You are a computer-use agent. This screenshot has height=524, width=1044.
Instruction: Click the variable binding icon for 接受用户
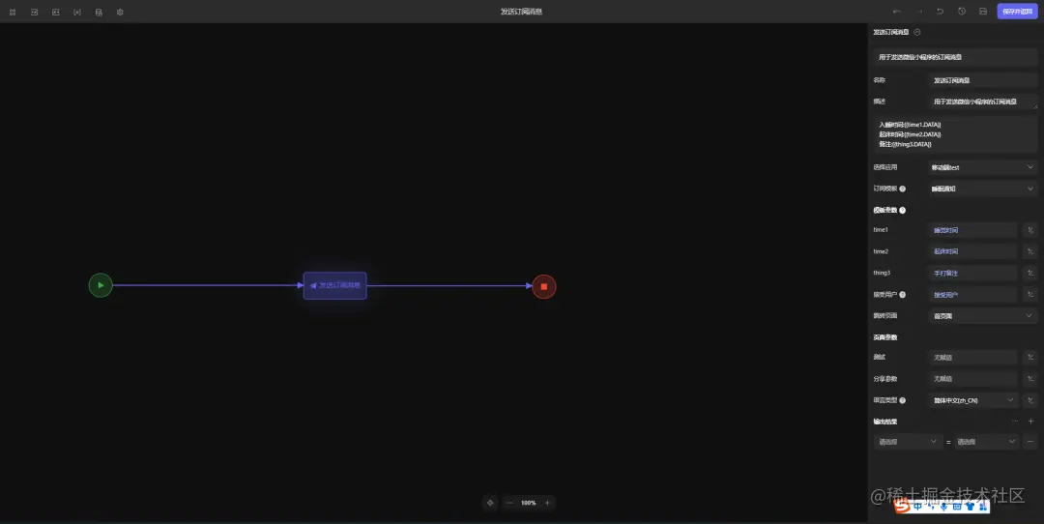[1030, 294]
